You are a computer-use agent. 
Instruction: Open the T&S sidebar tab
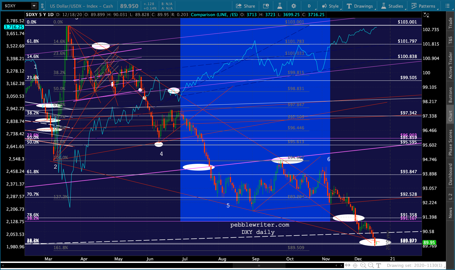pyautogui.click(x=450, y=40)
